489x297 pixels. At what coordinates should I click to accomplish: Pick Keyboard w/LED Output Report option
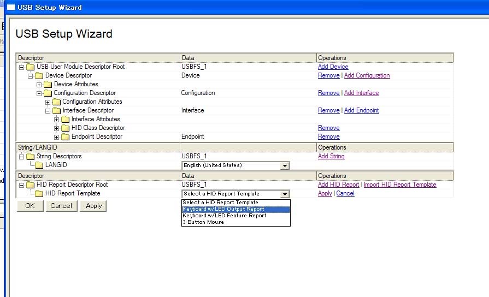point(223,209)
